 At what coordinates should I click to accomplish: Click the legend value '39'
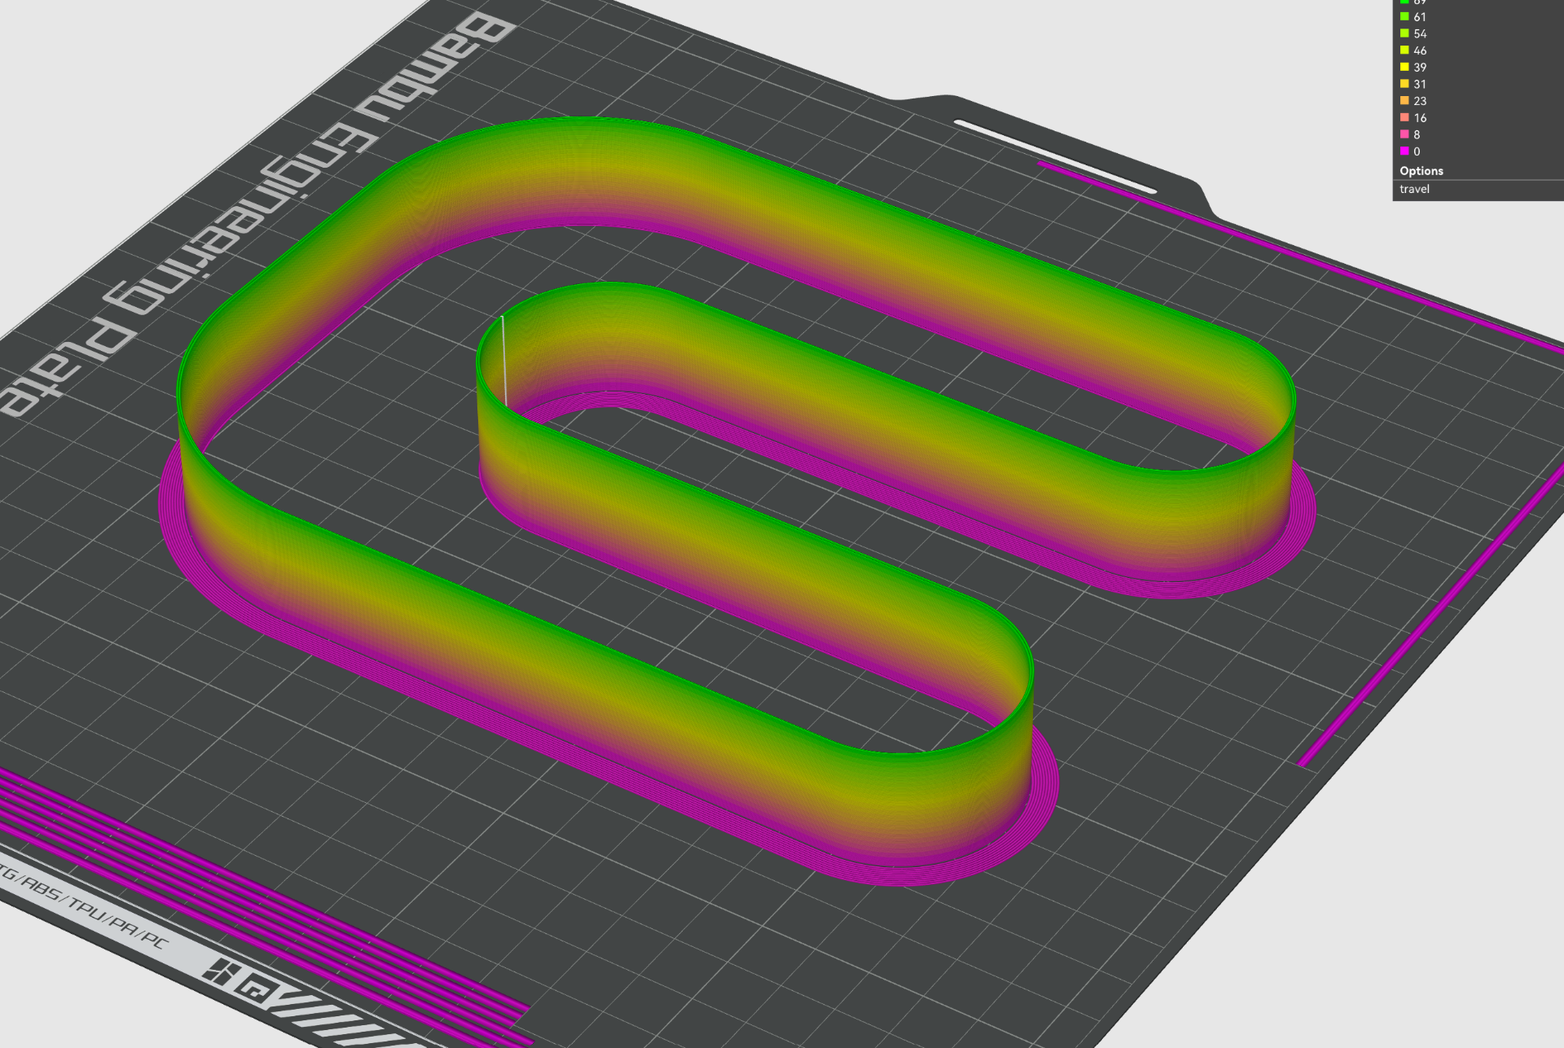point(1420,68)
